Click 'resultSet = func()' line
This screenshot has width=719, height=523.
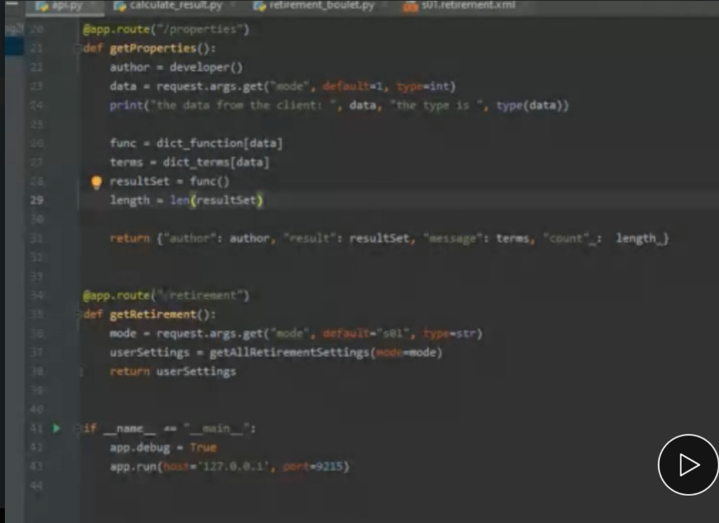(169, 182)
